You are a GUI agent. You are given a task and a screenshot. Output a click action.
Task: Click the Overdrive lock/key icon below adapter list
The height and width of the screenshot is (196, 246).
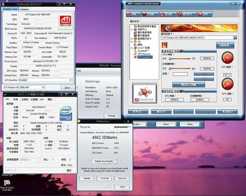point(165,45)
